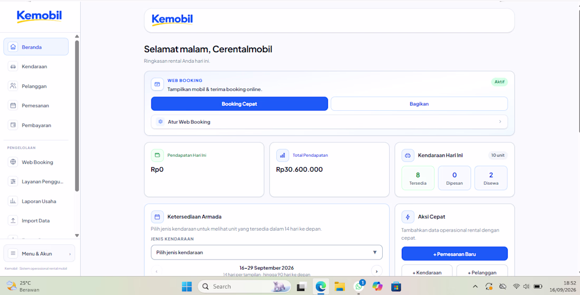Screen dimensions: 580x295
Task: Click the Pendapatan Hari Ini icon
Action: click(x=157, y=156)
